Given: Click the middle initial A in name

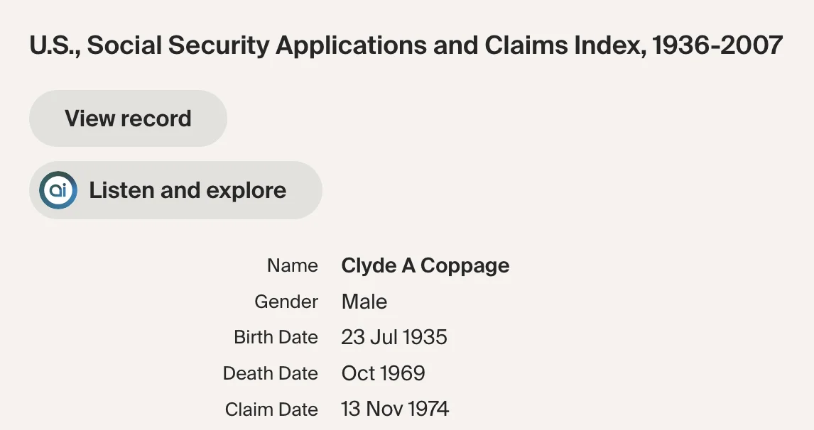Looking at the screenshot, I should [408, 266].
